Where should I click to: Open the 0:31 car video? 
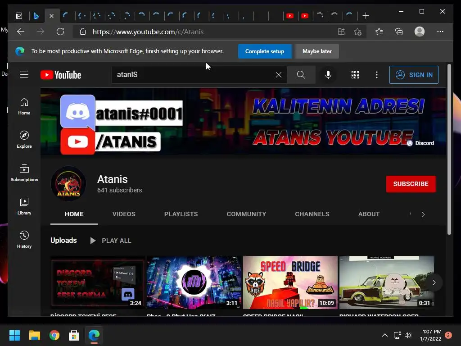(387, 282)
